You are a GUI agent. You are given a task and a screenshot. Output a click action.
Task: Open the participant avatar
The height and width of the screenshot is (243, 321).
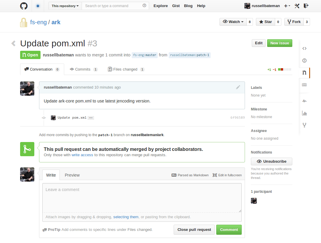pyautogui.click(x=254, y=201)
